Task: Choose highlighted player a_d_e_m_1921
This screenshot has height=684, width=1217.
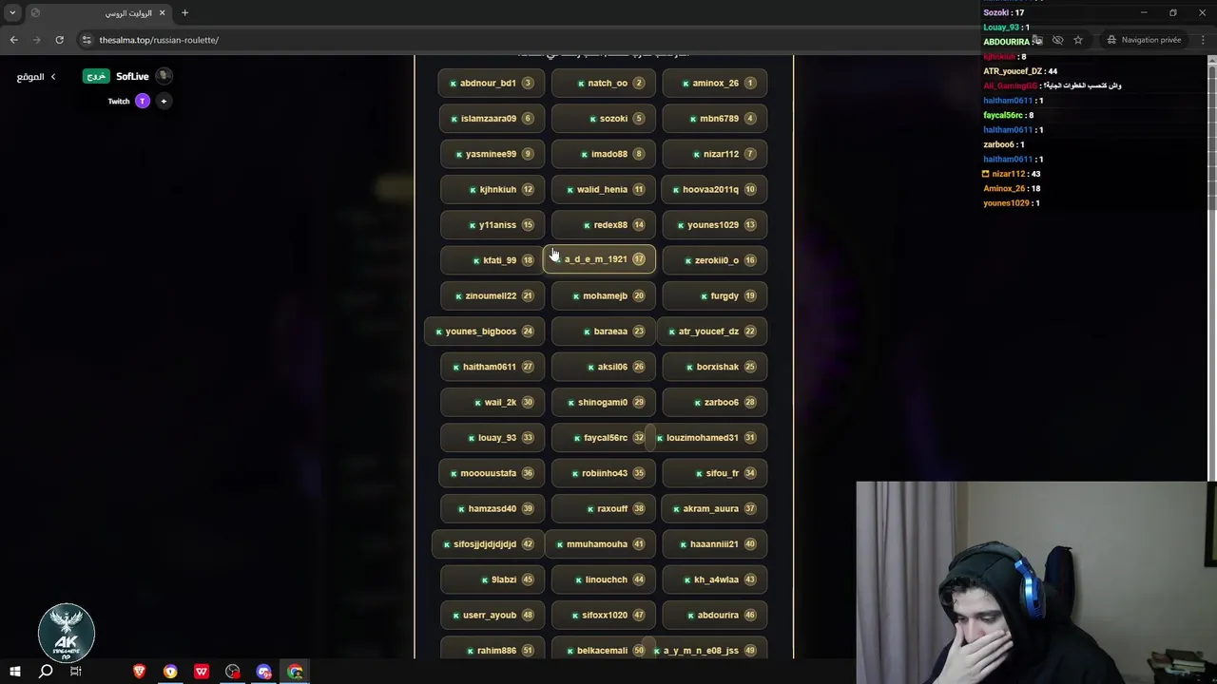Action: click(599, 259)
